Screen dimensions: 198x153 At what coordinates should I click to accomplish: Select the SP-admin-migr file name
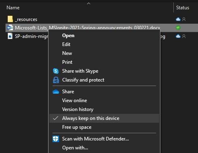32,36
